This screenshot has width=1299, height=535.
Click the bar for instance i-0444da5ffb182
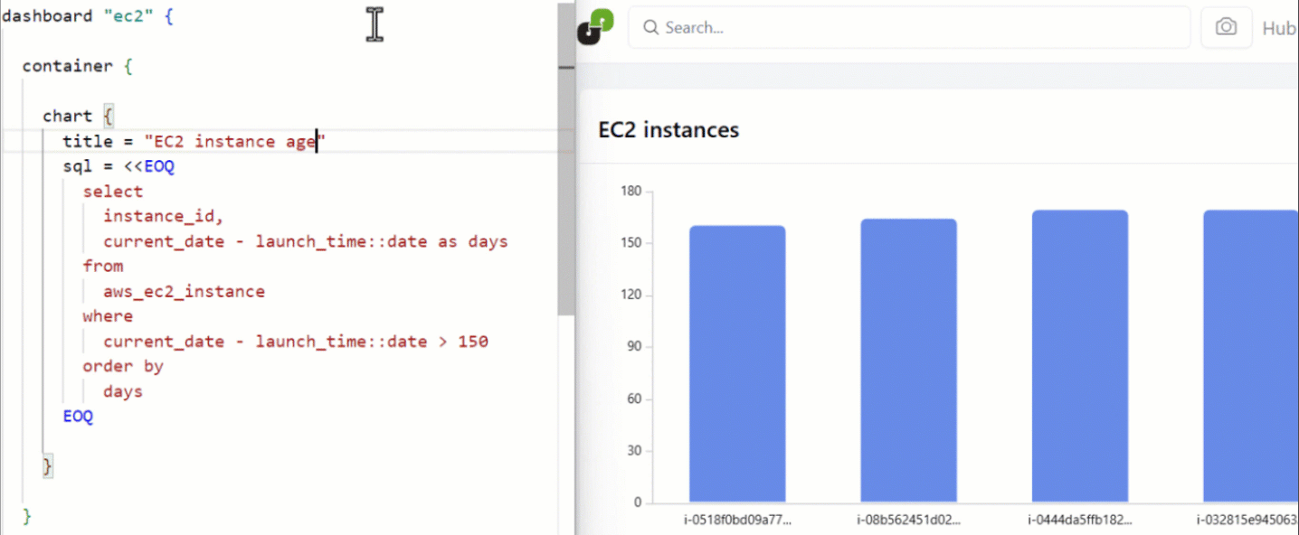coord(1080,356)
